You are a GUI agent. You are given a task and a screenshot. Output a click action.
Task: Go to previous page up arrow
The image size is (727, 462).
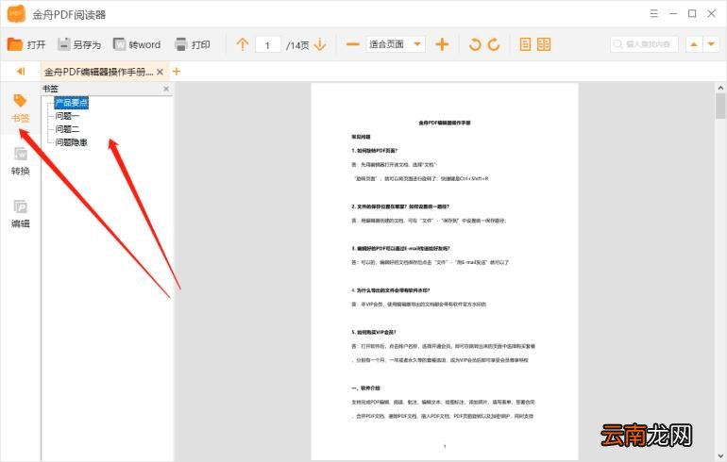tap(242, 44)
